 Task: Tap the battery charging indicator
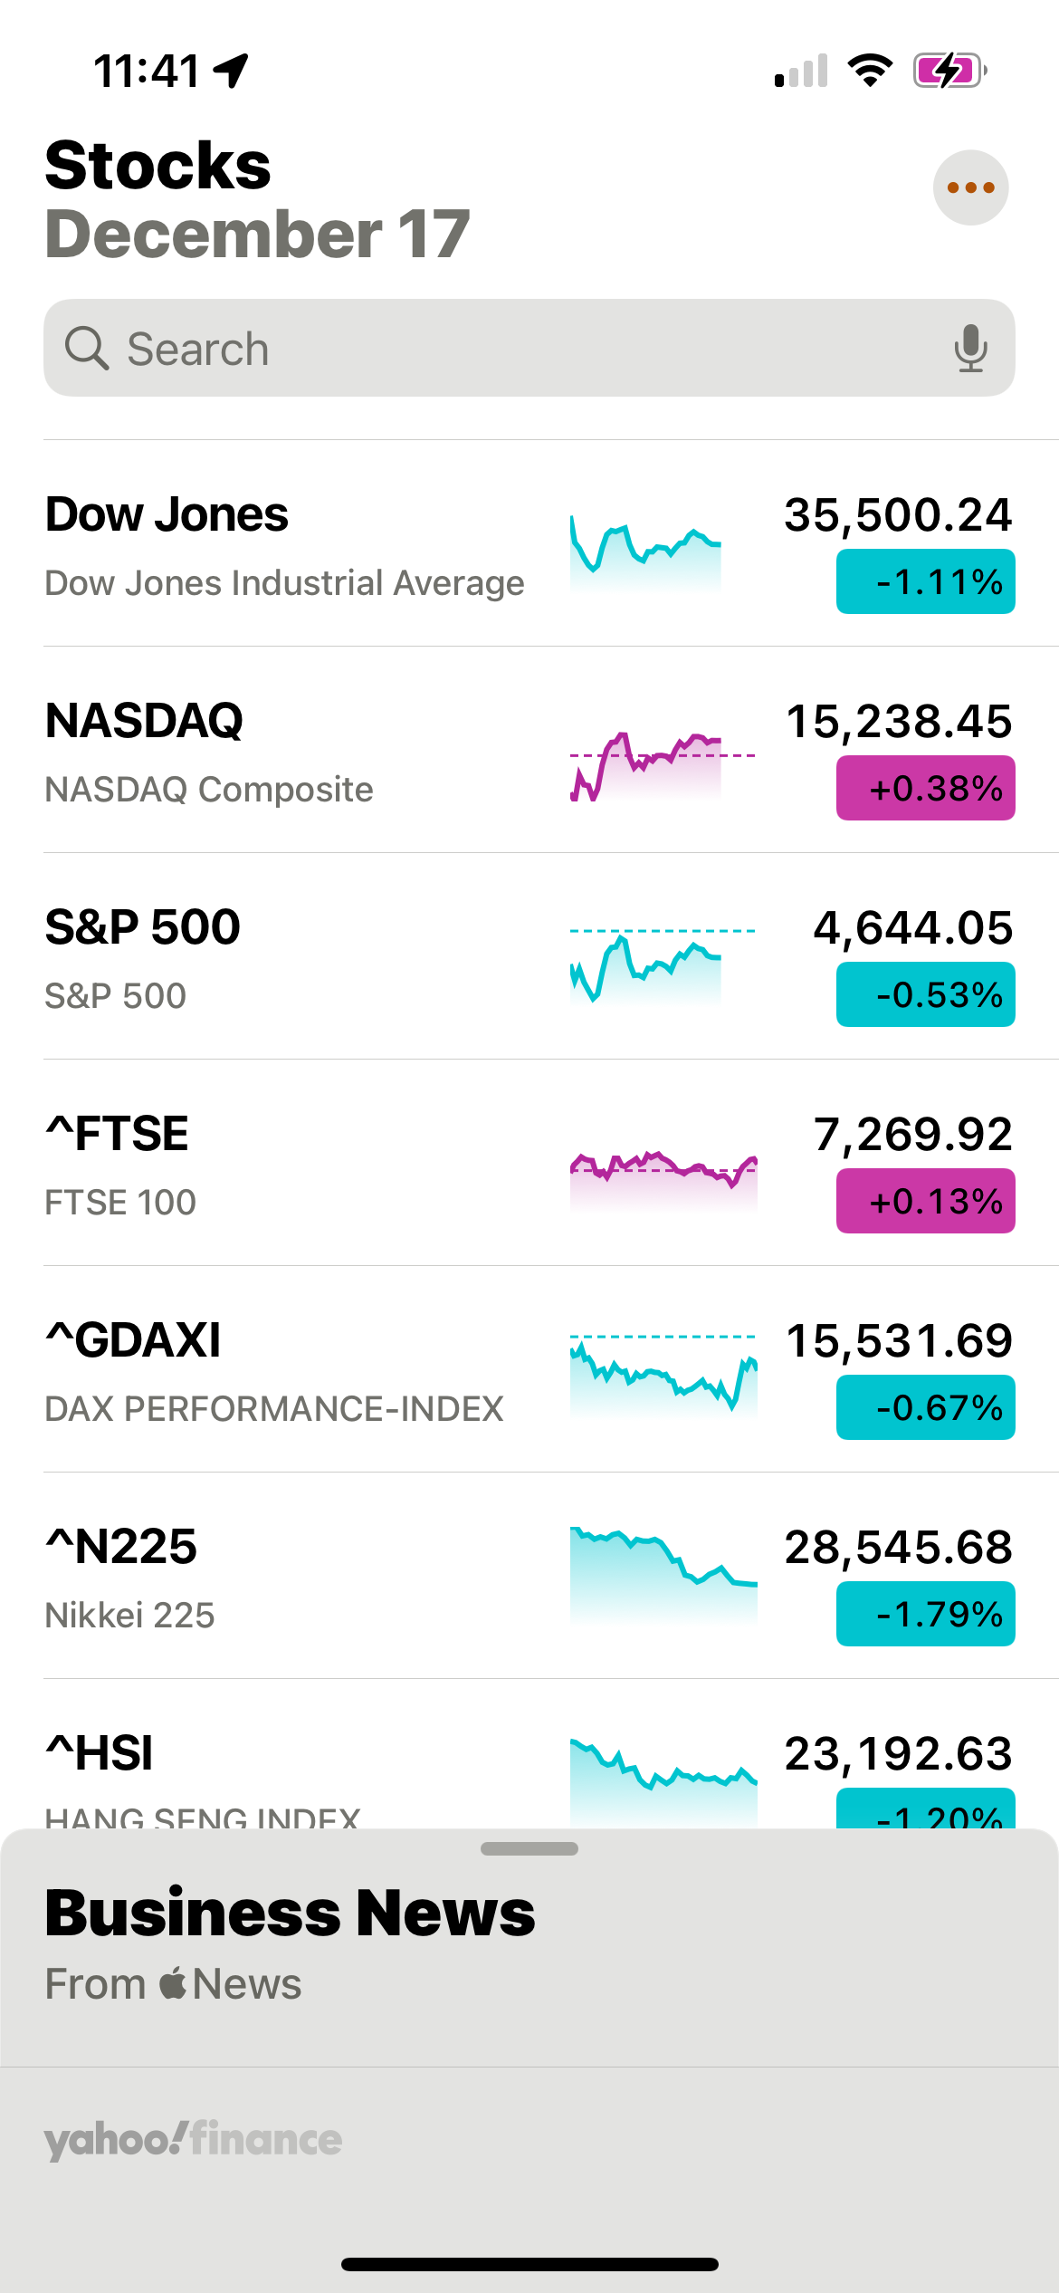click(x=949, y=71)
